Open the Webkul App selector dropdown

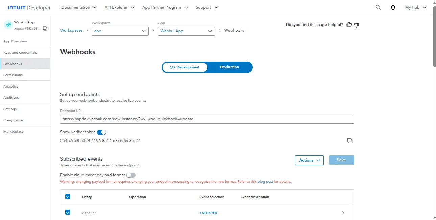(186, 31)
